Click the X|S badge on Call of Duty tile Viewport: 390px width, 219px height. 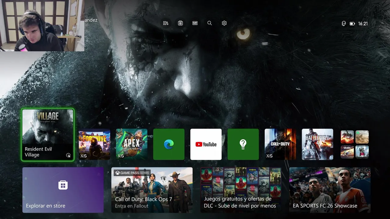(x=269, y=156)
